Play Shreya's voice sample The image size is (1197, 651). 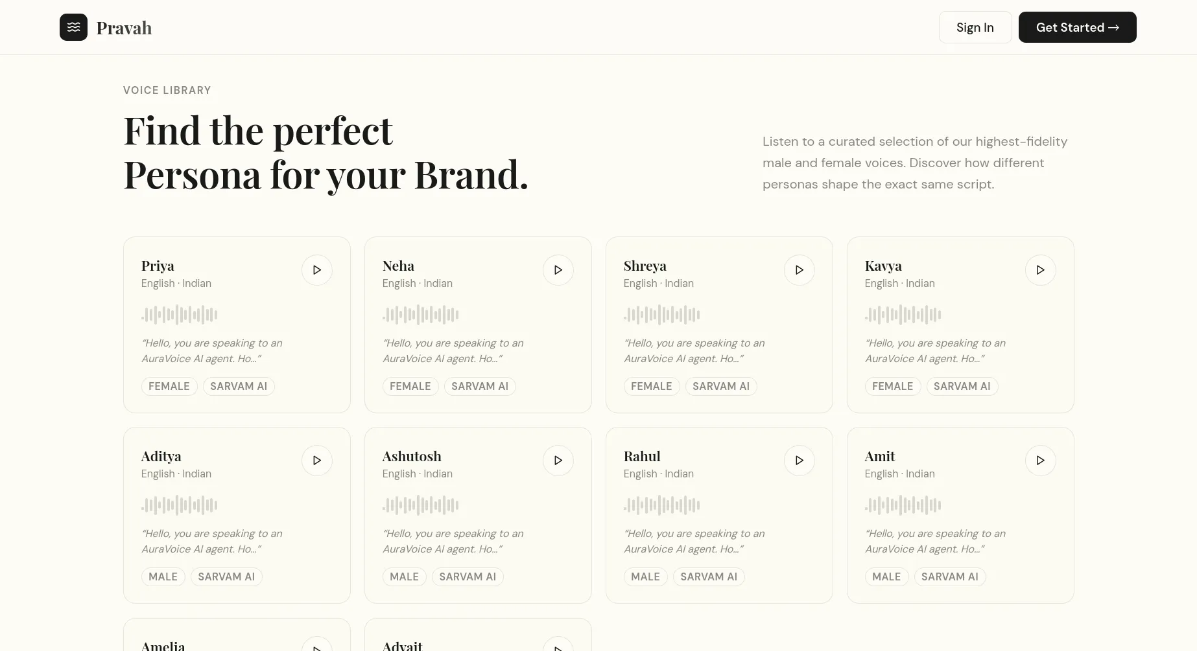(799, 270)
